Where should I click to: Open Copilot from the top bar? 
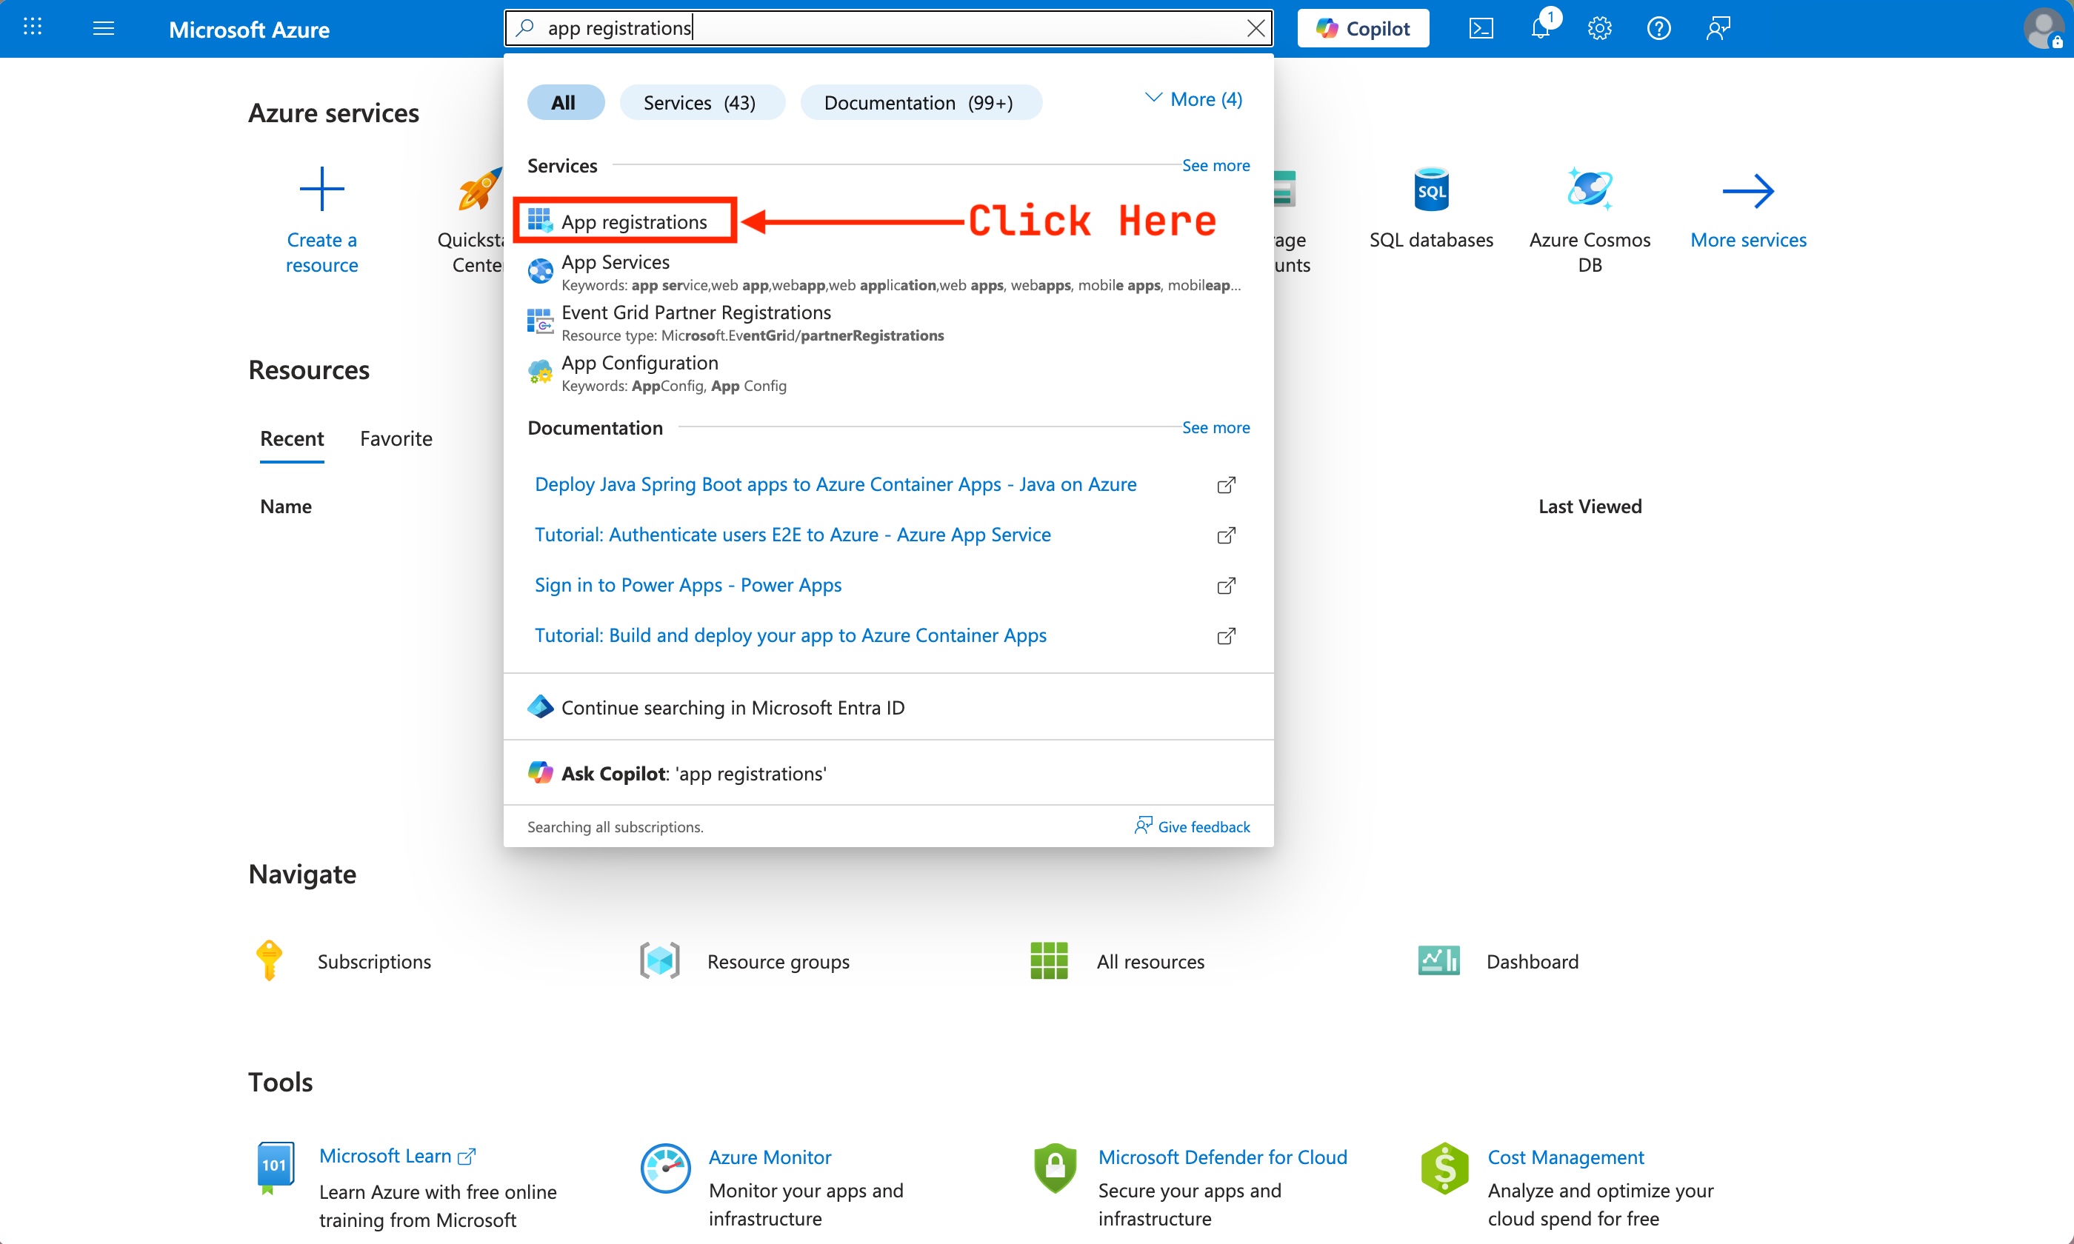coord(1362,28)
